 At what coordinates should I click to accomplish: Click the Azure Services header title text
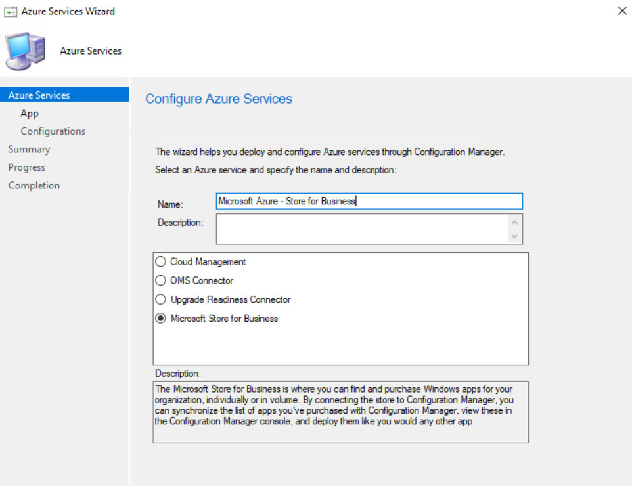click(x=91, y=51)
